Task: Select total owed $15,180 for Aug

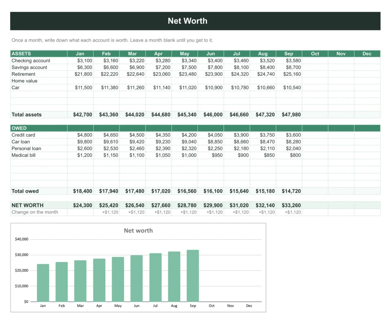Action: point(263,191)
